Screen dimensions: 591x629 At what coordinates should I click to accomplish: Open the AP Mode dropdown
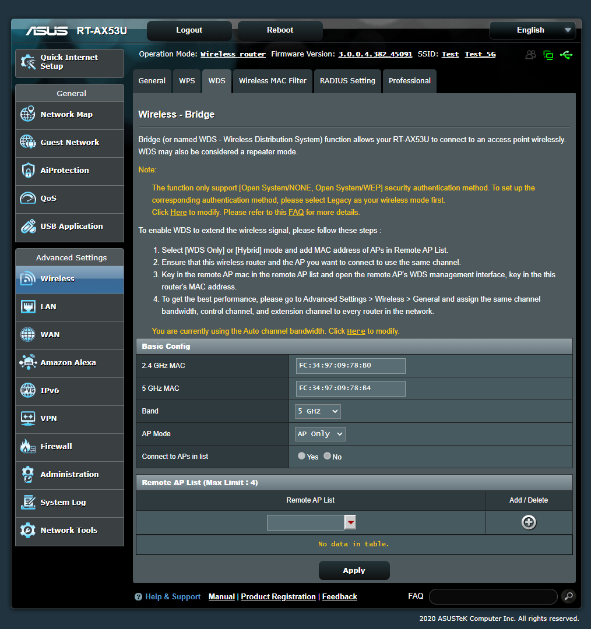[x=319, y=433]
